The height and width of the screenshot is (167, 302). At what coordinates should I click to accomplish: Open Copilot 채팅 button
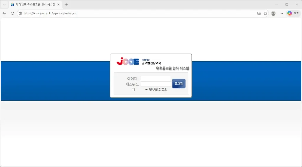coord(293,13)
